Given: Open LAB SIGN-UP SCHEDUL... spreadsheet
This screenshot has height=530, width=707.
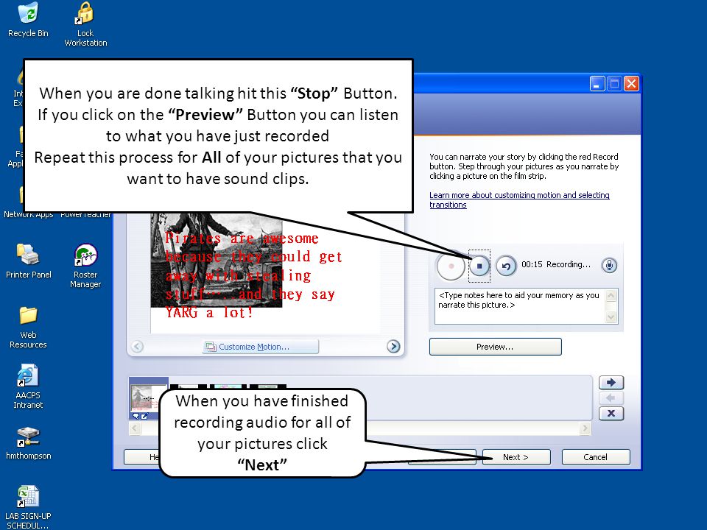Looking at the screenshot, I should click(x=28, y=507).
